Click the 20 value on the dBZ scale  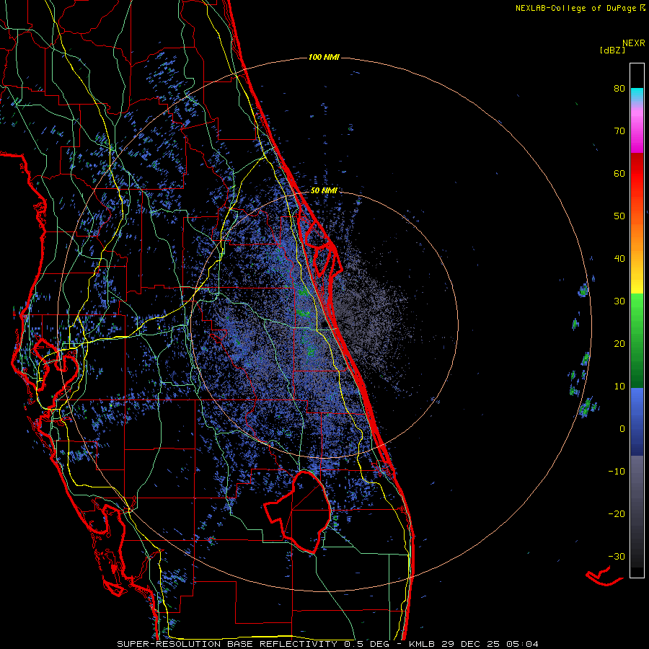click(619, 344)
